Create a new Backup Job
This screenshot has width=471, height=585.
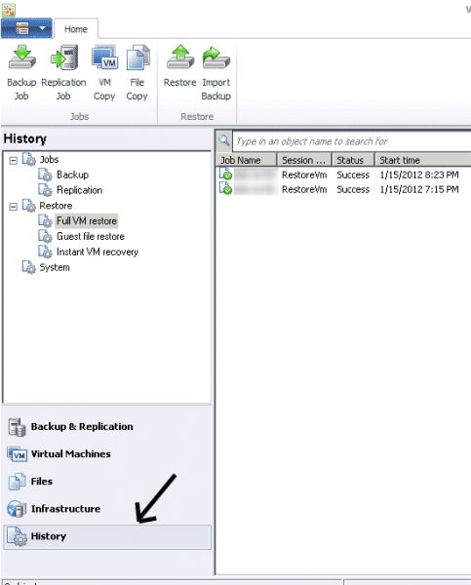(21, 73)
